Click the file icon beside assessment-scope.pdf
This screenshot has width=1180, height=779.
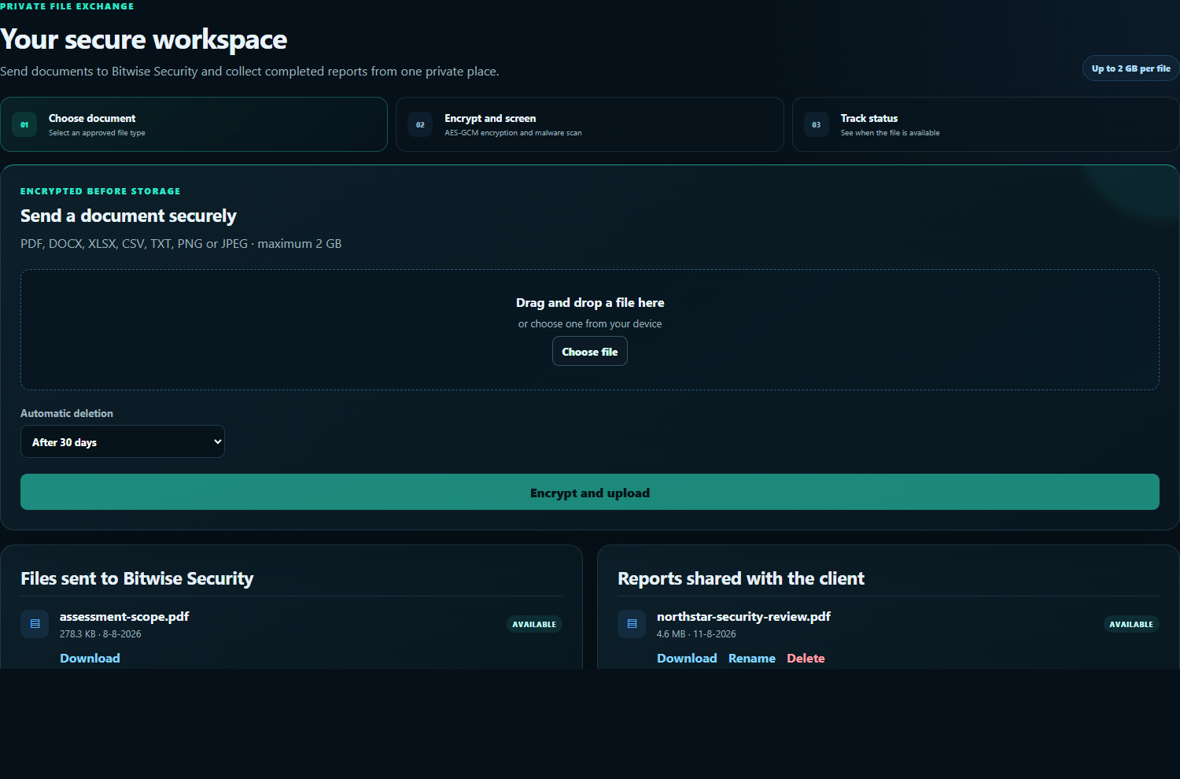point(35,624)
